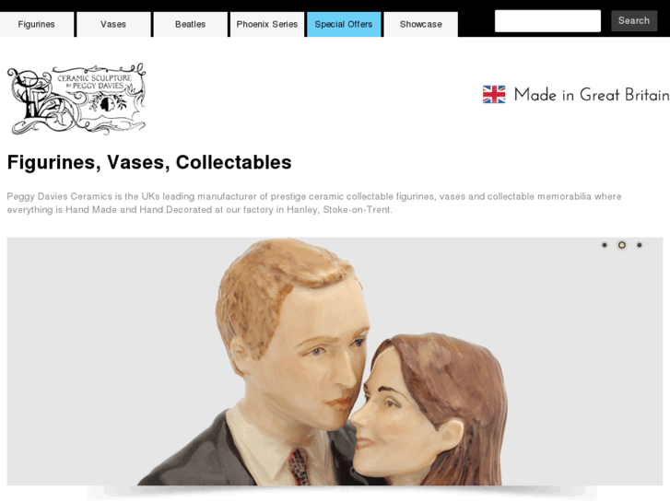Click the figurine's patterned tie in banner
Viewport: 670px width, 502px height.
coord(300,466)
